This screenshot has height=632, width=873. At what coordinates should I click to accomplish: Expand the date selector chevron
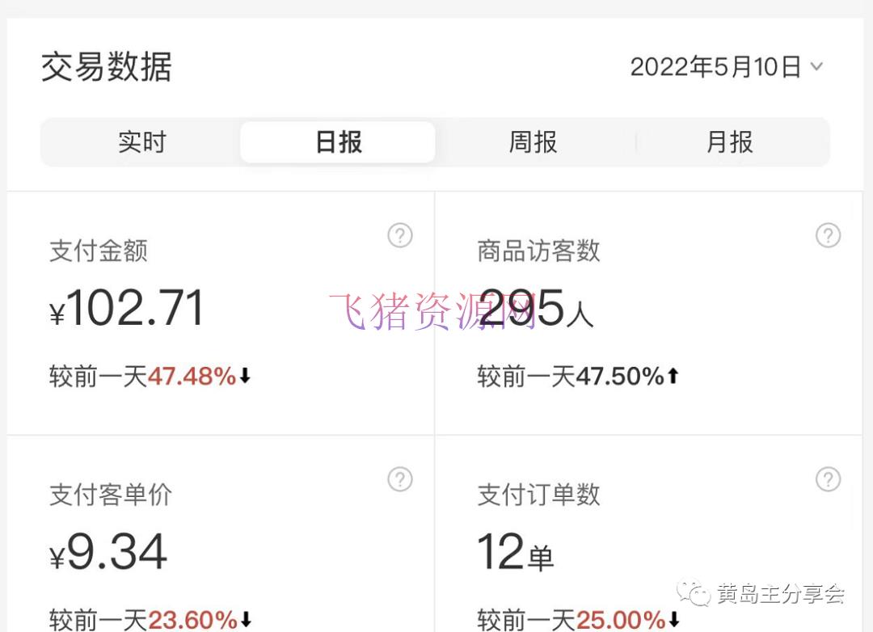817,68
